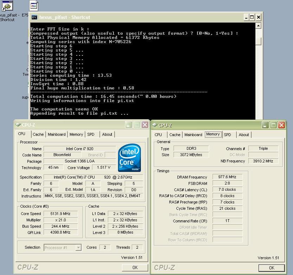Click the DRAM Frequency value 977.6 MHz
The width and height of the screenshot is (293, 275).
(227, 177)
